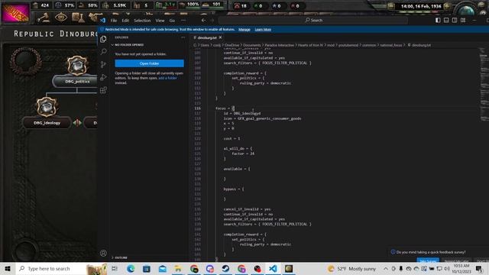Open the Run and Debug view icon
489x275 pixels.
[x=103, y=77]
